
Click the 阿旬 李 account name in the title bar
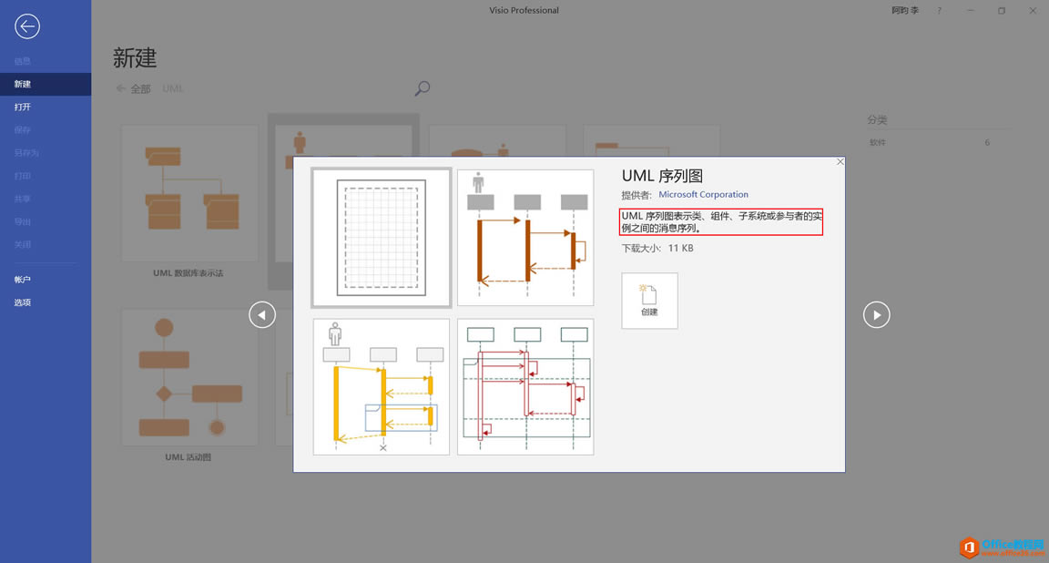tap(905, 10)
